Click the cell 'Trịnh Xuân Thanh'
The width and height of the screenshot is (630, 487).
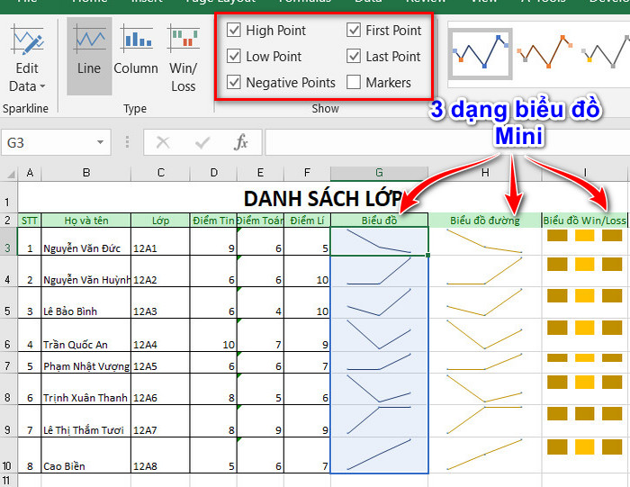pos(86,389)
